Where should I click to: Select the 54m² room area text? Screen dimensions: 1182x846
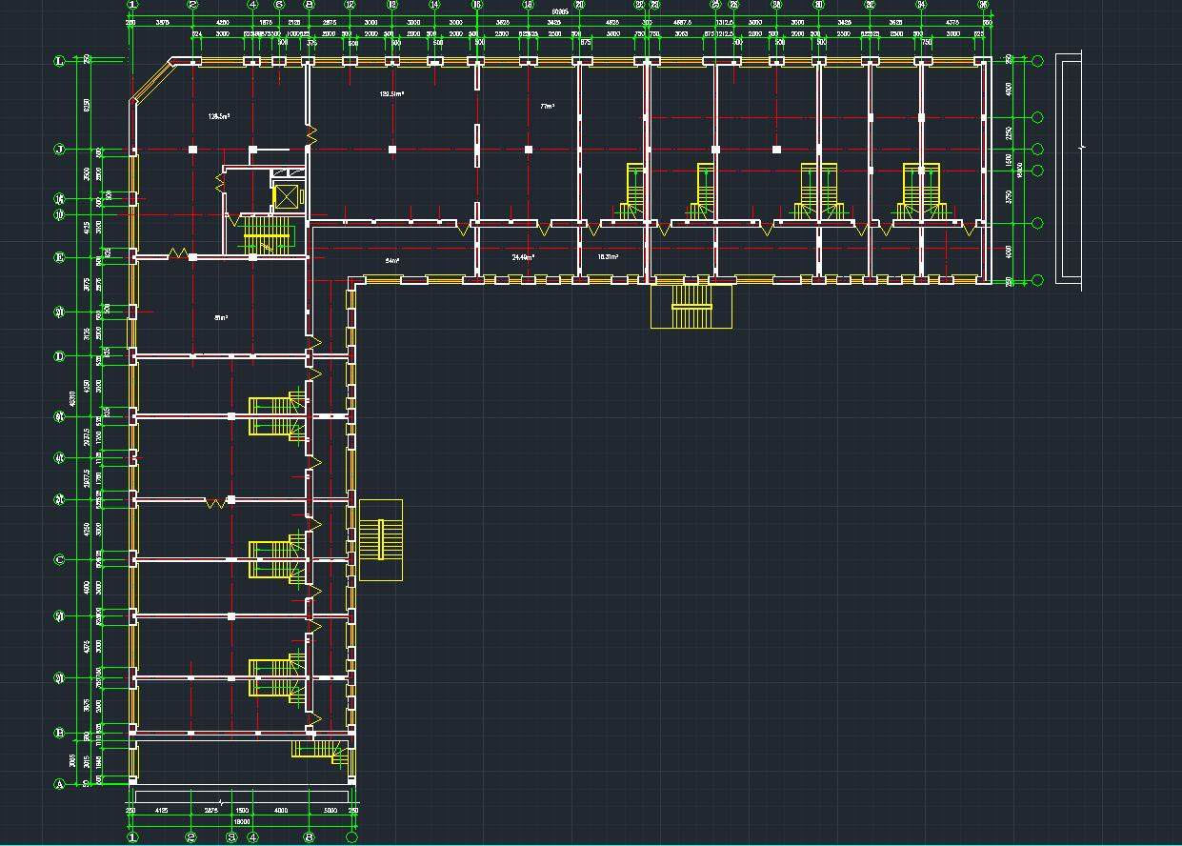pos(391,260)
